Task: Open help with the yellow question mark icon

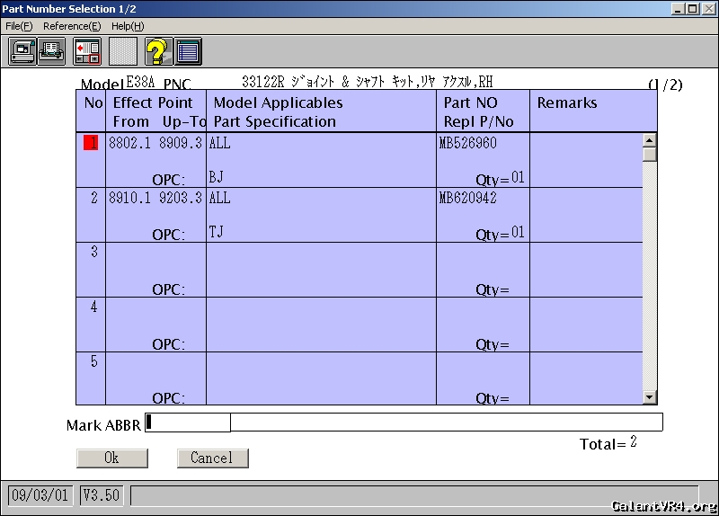Action: [x=158, y=52]
